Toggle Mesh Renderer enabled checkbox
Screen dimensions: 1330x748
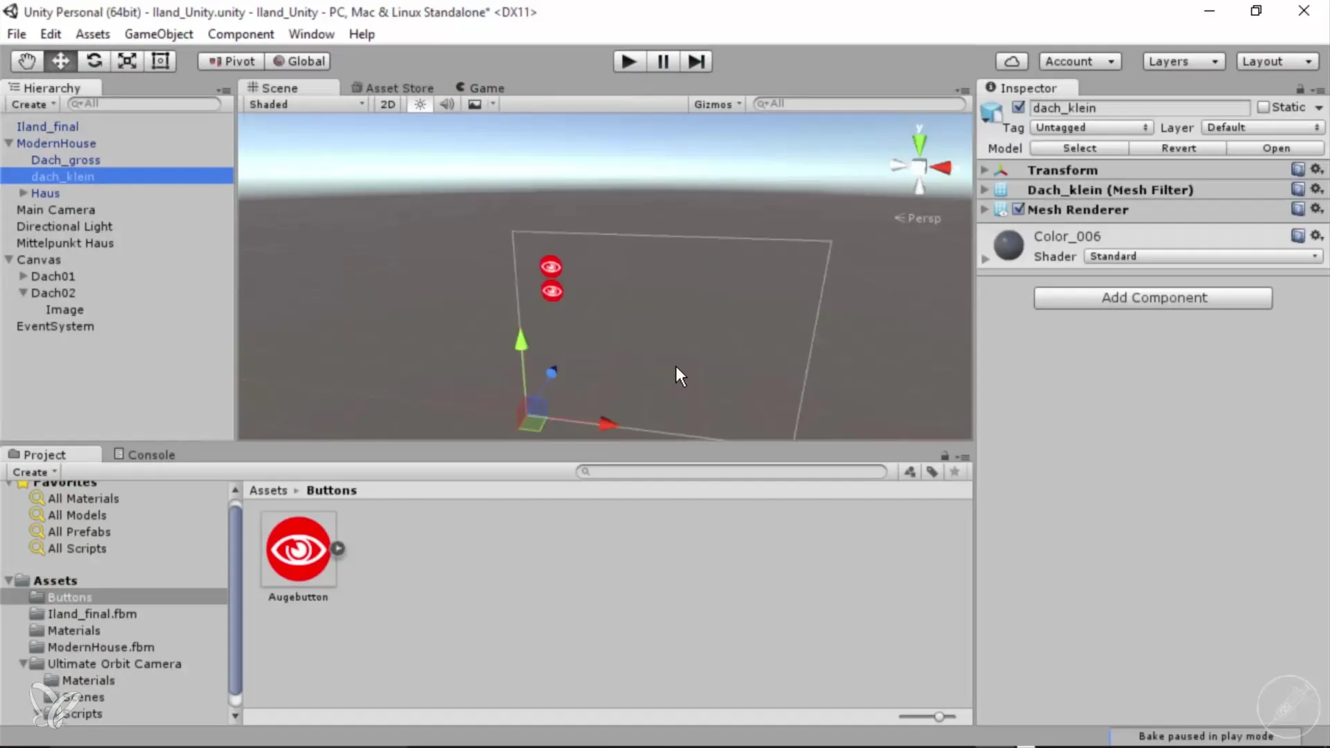point(1018,208)
